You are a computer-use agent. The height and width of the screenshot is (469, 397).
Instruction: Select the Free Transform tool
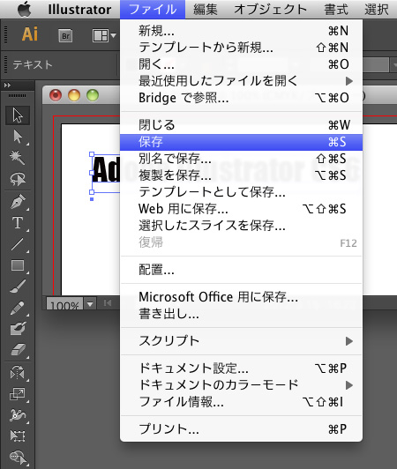[x=18, y=436]
